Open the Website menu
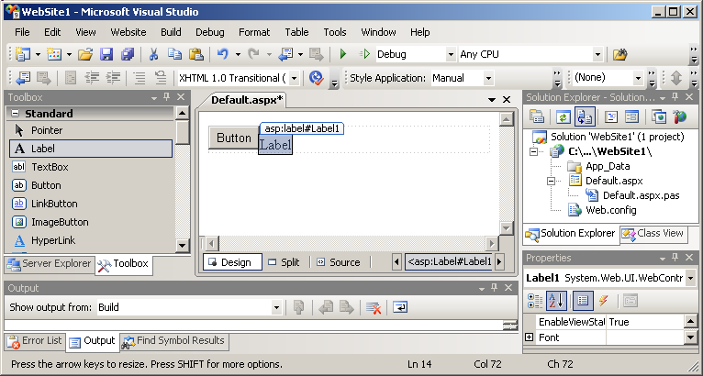Viewport: 703px width, 376px height. point(128,32)
